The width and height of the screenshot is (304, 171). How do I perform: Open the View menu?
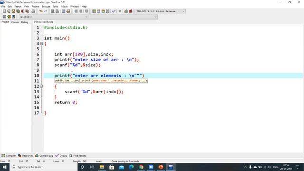pyautogui.click(x=27, y=6)
